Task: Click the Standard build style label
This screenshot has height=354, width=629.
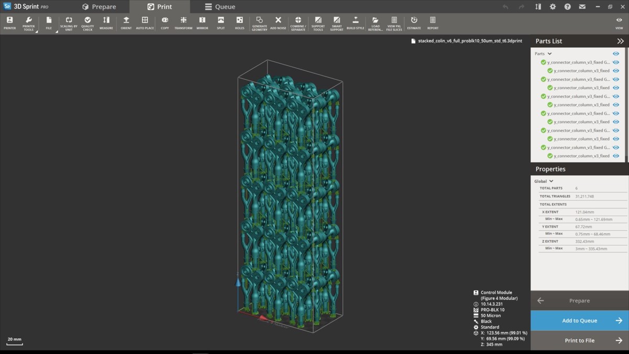Action: click(490, 327)
